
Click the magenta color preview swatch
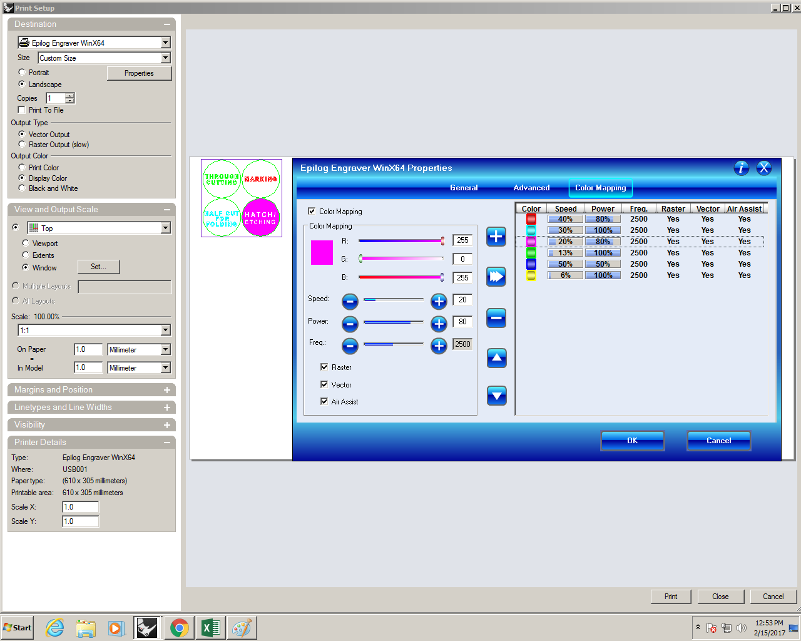click(322, 252)
